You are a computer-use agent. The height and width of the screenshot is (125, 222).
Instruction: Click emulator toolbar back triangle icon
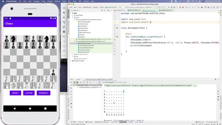point(64,41)
